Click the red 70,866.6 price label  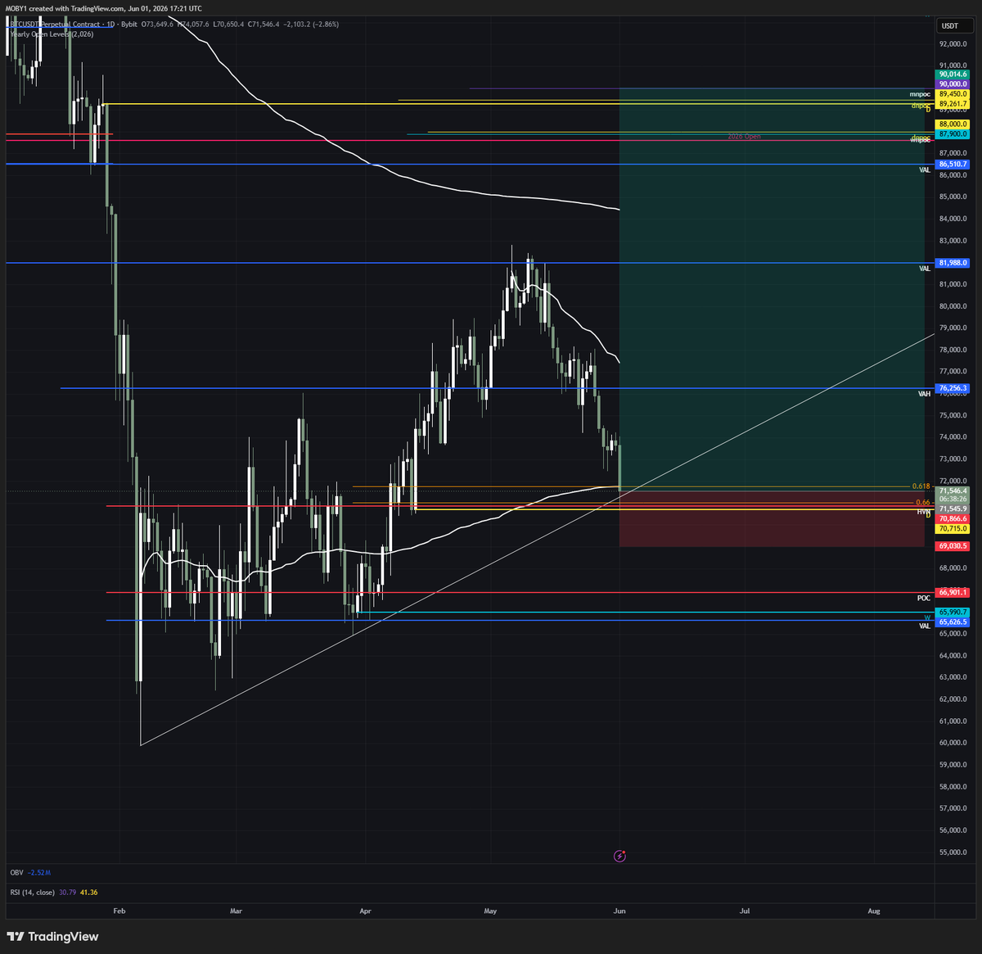953,518
